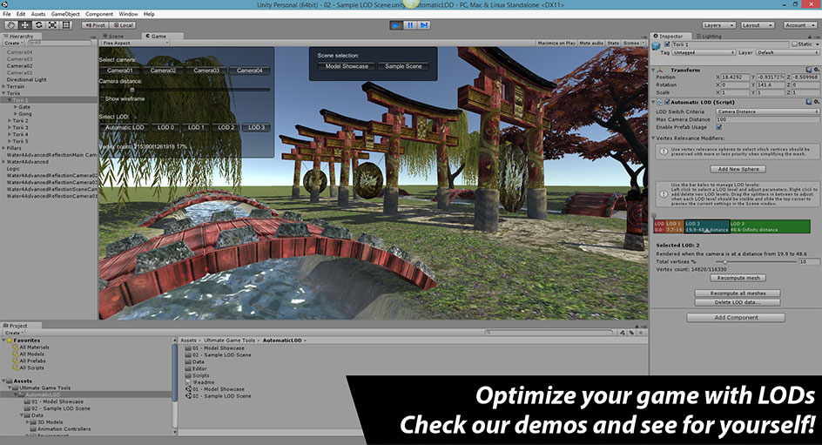Image resolution: width=822 pixels, height=445 pixels.
Task: Click the All Models search icon
Action: tap(15, 354)
